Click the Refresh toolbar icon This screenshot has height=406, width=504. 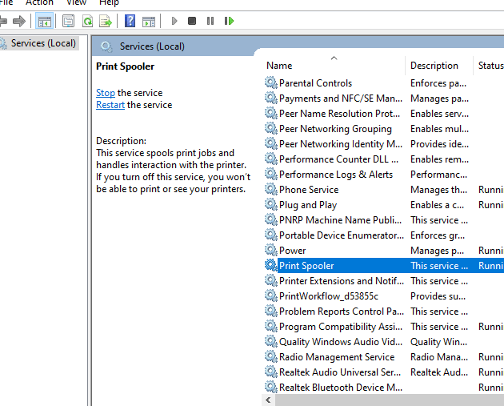[86, 21]
